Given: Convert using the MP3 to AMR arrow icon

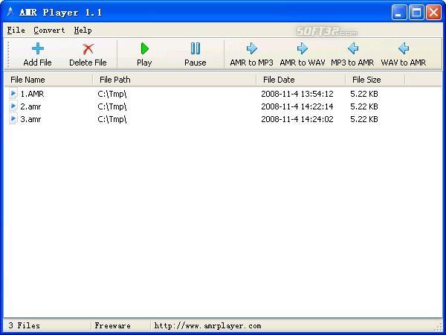Looking at the screenshot, I should click(x=352, y=48).
